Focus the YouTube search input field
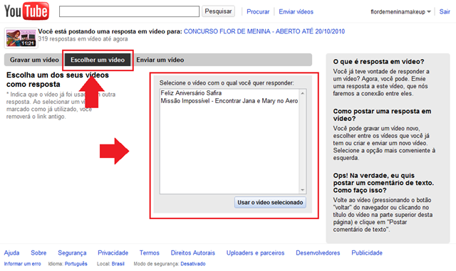Screen dimensions: 456x271 pos(129,11)
